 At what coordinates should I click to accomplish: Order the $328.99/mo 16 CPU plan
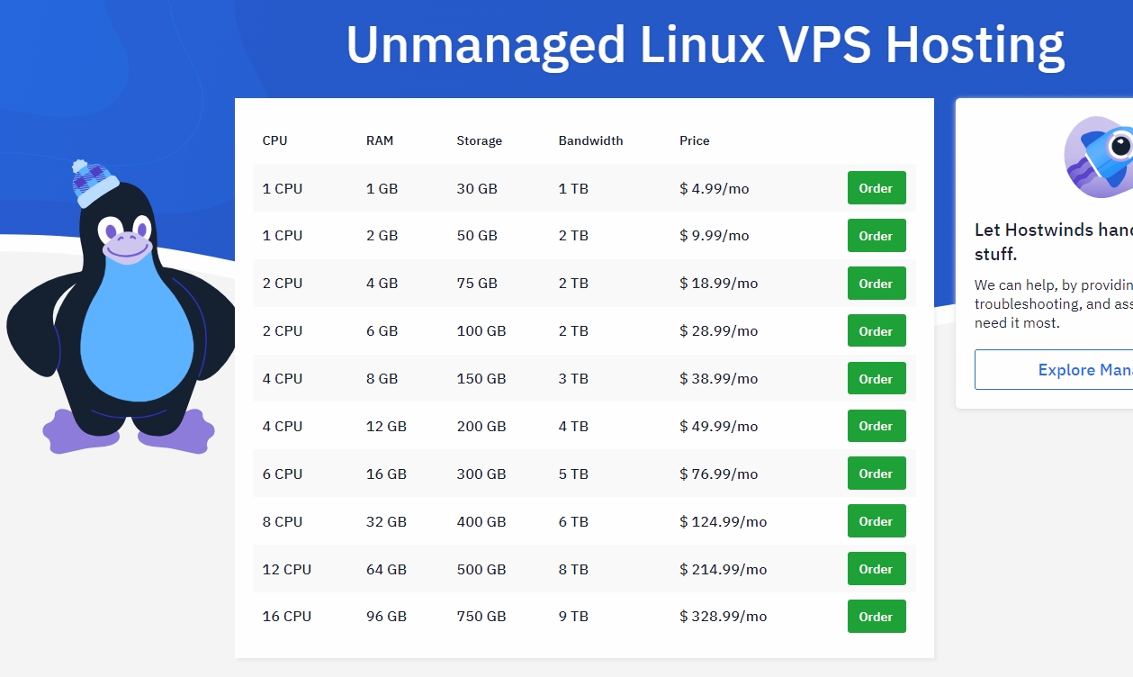876,617
